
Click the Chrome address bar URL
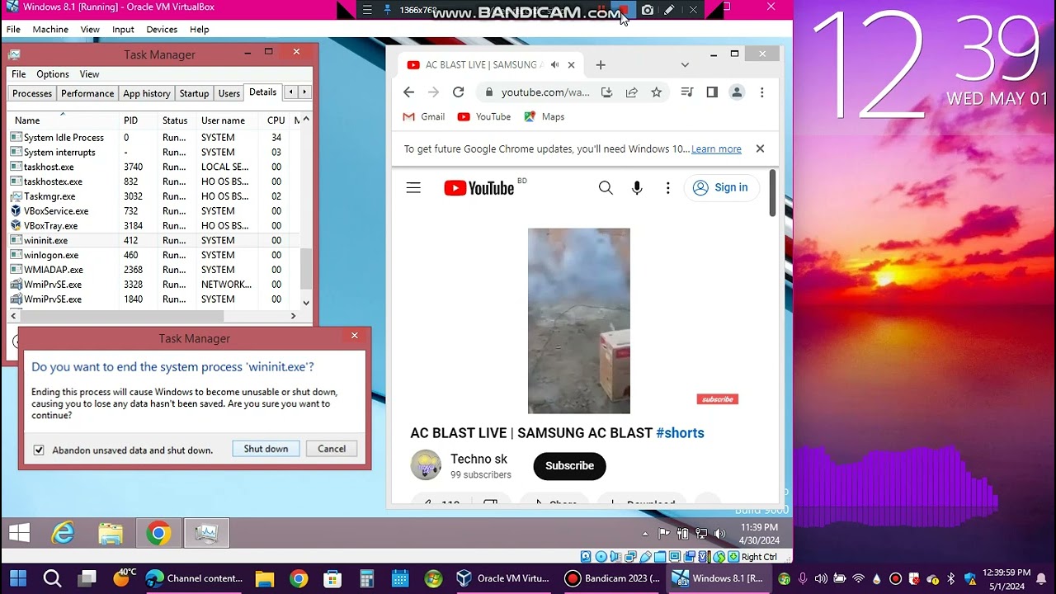(545, 92)
